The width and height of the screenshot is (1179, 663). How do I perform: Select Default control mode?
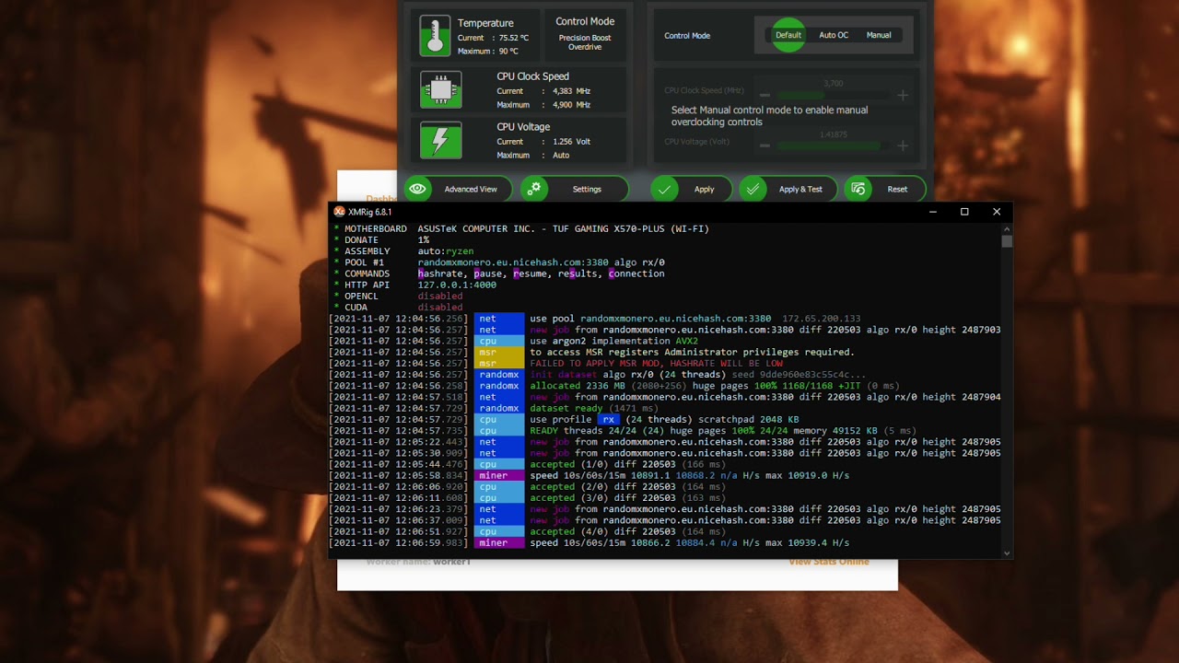[x=788, y=35]
